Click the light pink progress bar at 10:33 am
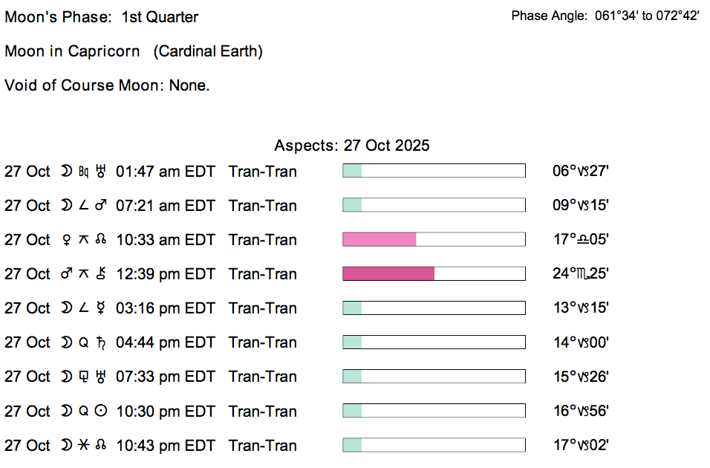 click(x=379, y=240)
